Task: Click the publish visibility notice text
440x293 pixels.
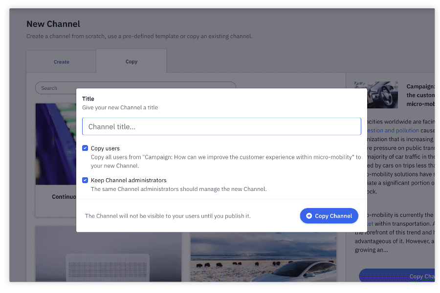Action: (168, 216)
